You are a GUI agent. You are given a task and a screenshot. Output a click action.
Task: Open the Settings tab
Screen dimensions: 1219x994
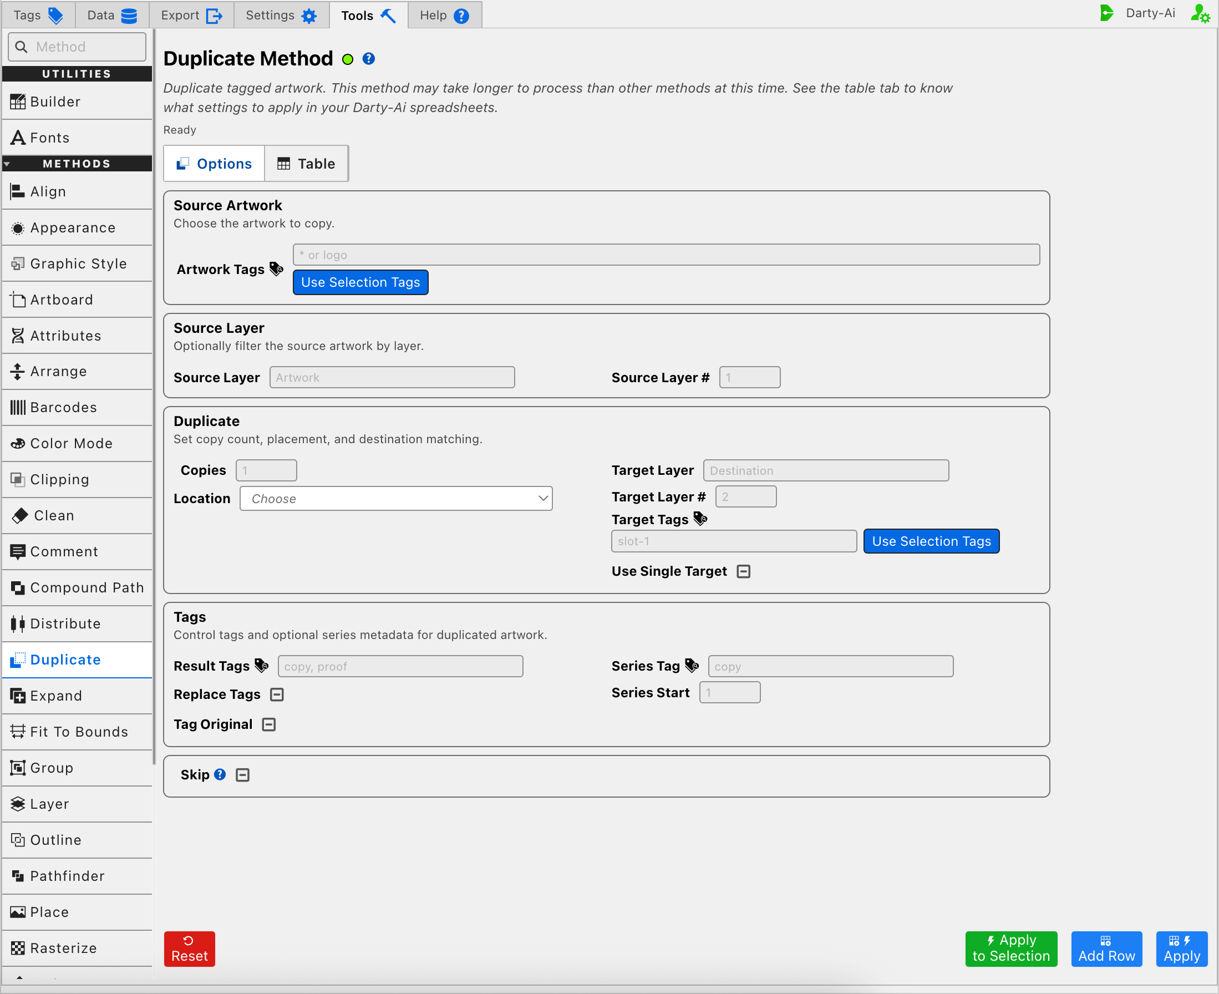tap(282, 16)
